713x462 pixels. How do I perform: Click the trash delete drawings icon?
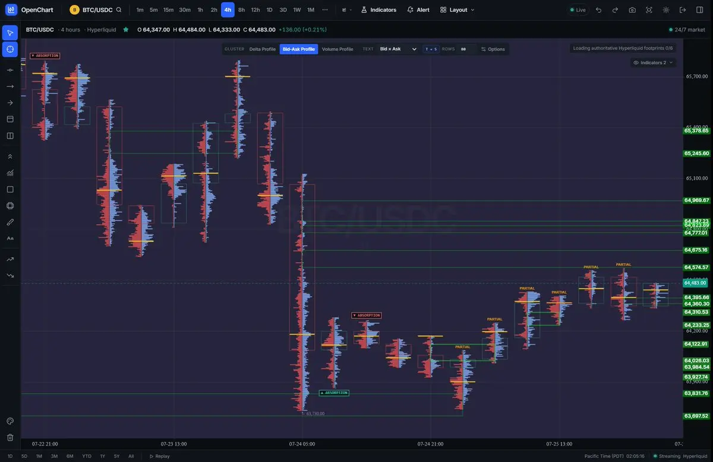[x=10, y=437]
